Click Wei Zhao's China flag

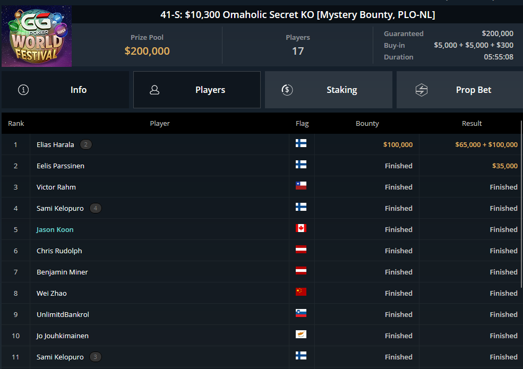pos(301,292)
